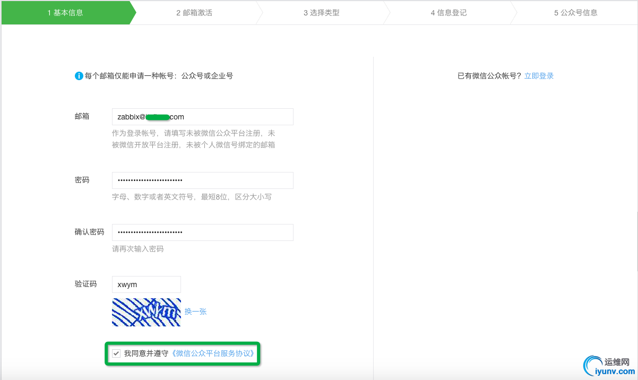Screen dimensions: 638x380
Task: Click the blue info icon beside the account notice
Action: 79,76
